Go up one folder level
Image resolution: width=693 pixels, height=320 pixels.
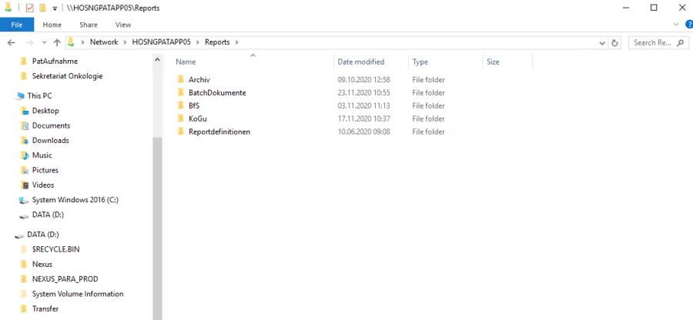[x=56, y=42]
